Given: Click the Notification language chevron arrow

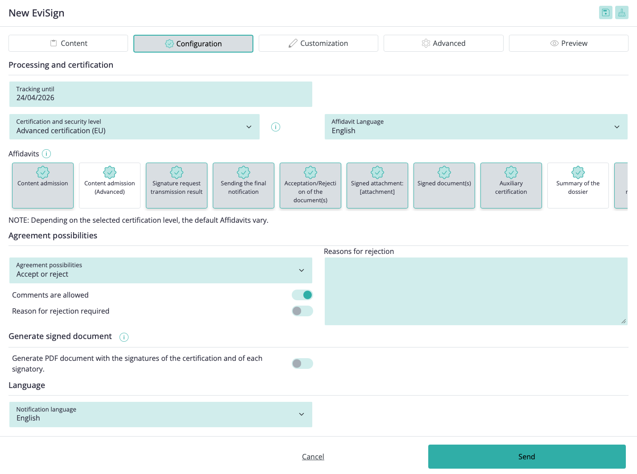Looking at the screenshot, I should coord(302,414).
